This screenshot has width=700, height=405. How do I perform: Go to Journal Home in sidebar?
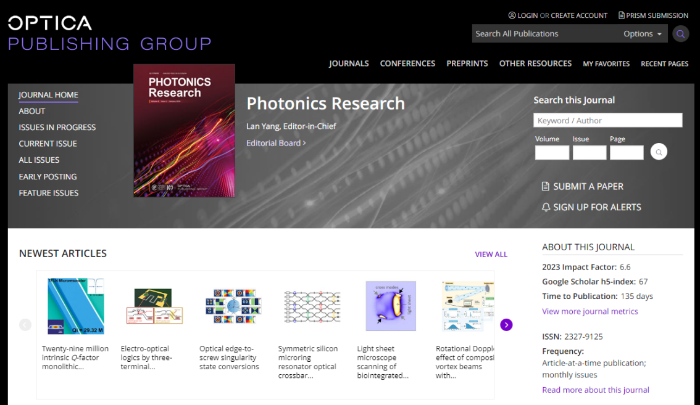point(48,95)
